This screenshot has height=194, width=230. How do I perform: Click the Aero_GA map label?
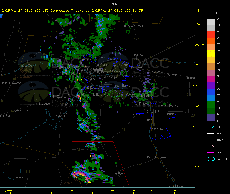point(153,120)
